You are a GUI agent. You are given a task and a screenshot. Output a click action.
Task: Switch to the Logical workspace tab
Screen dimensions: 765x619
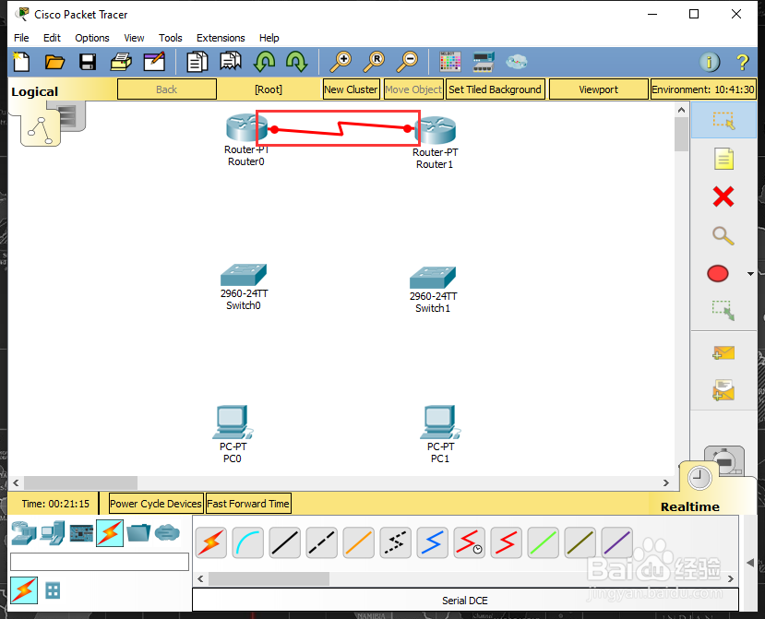35,91
